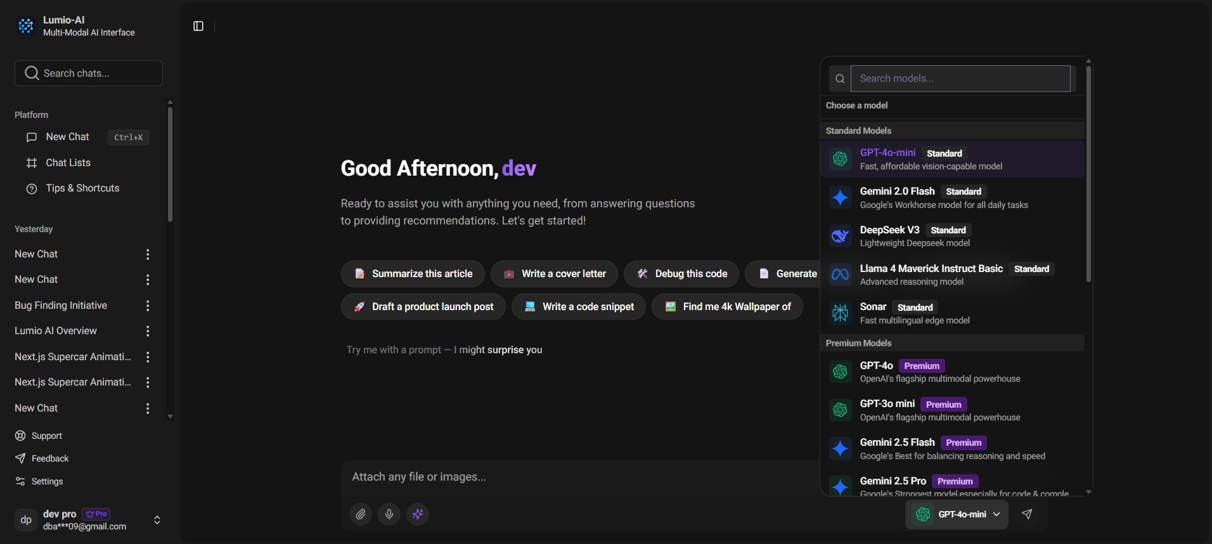Start a New Chat from Platform menu
The height and width of the screenshot is (544, 1212).
67,137
